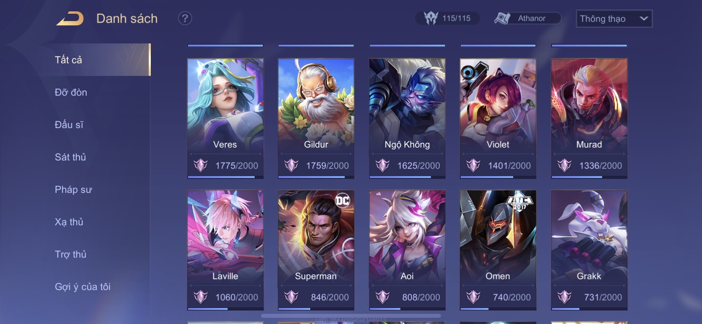Tap the hero count icon showing 115/115
702x324 pixels.
(431, 18)
